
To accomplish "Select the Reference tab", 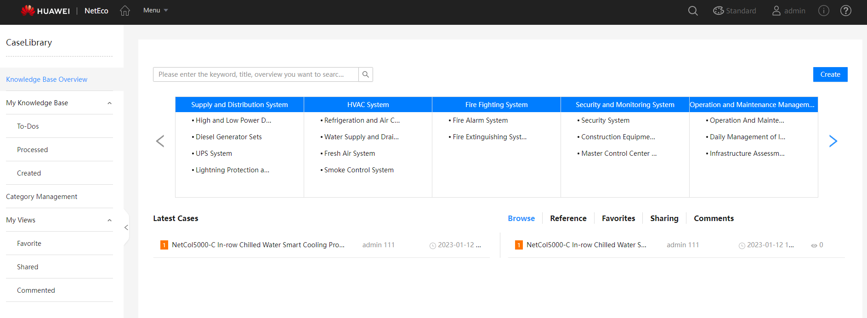I will (568, 218).
